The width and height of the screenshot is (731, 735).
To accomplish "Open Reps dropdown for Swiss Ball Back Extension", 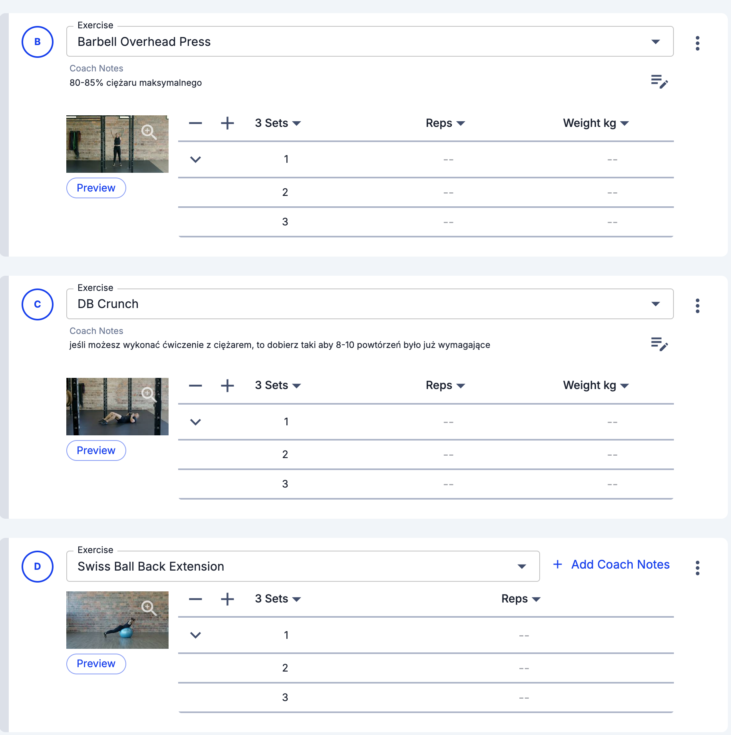I will pos(520,599).
